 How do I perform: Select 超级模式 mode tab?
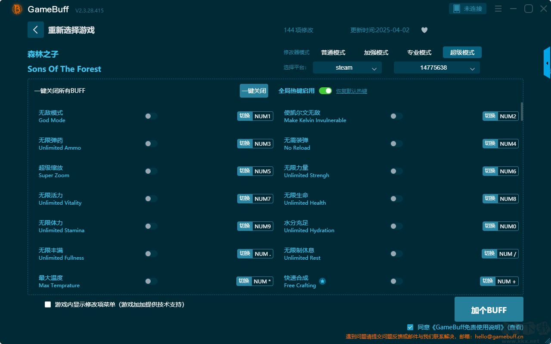click(x=462, y=52)
